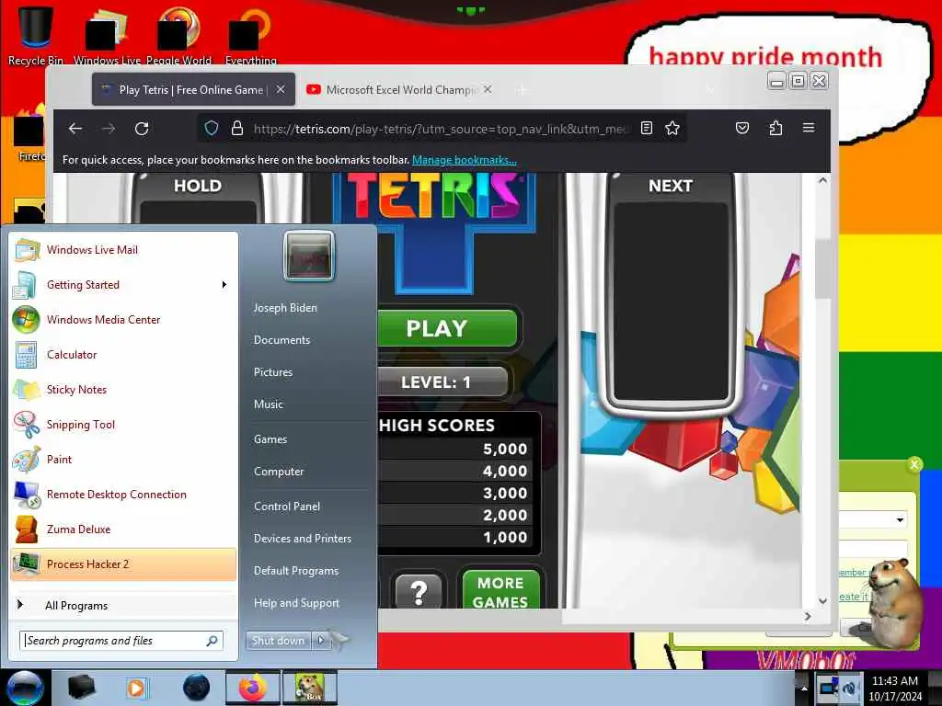Viewport: 942px width, 706px height.
Task: Click the hamster Box taskbar icon
Action: (309, 688)
